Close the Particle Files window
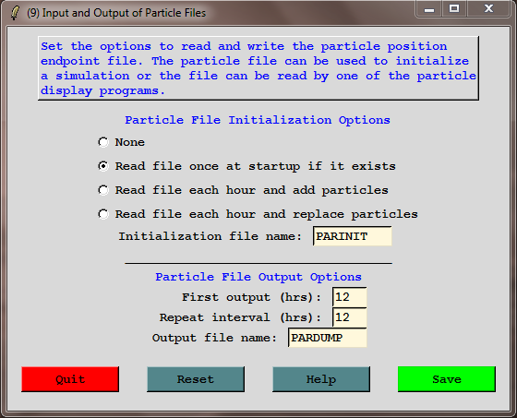The height and width of the screenshot is (418, 517). tap(488, 9)
